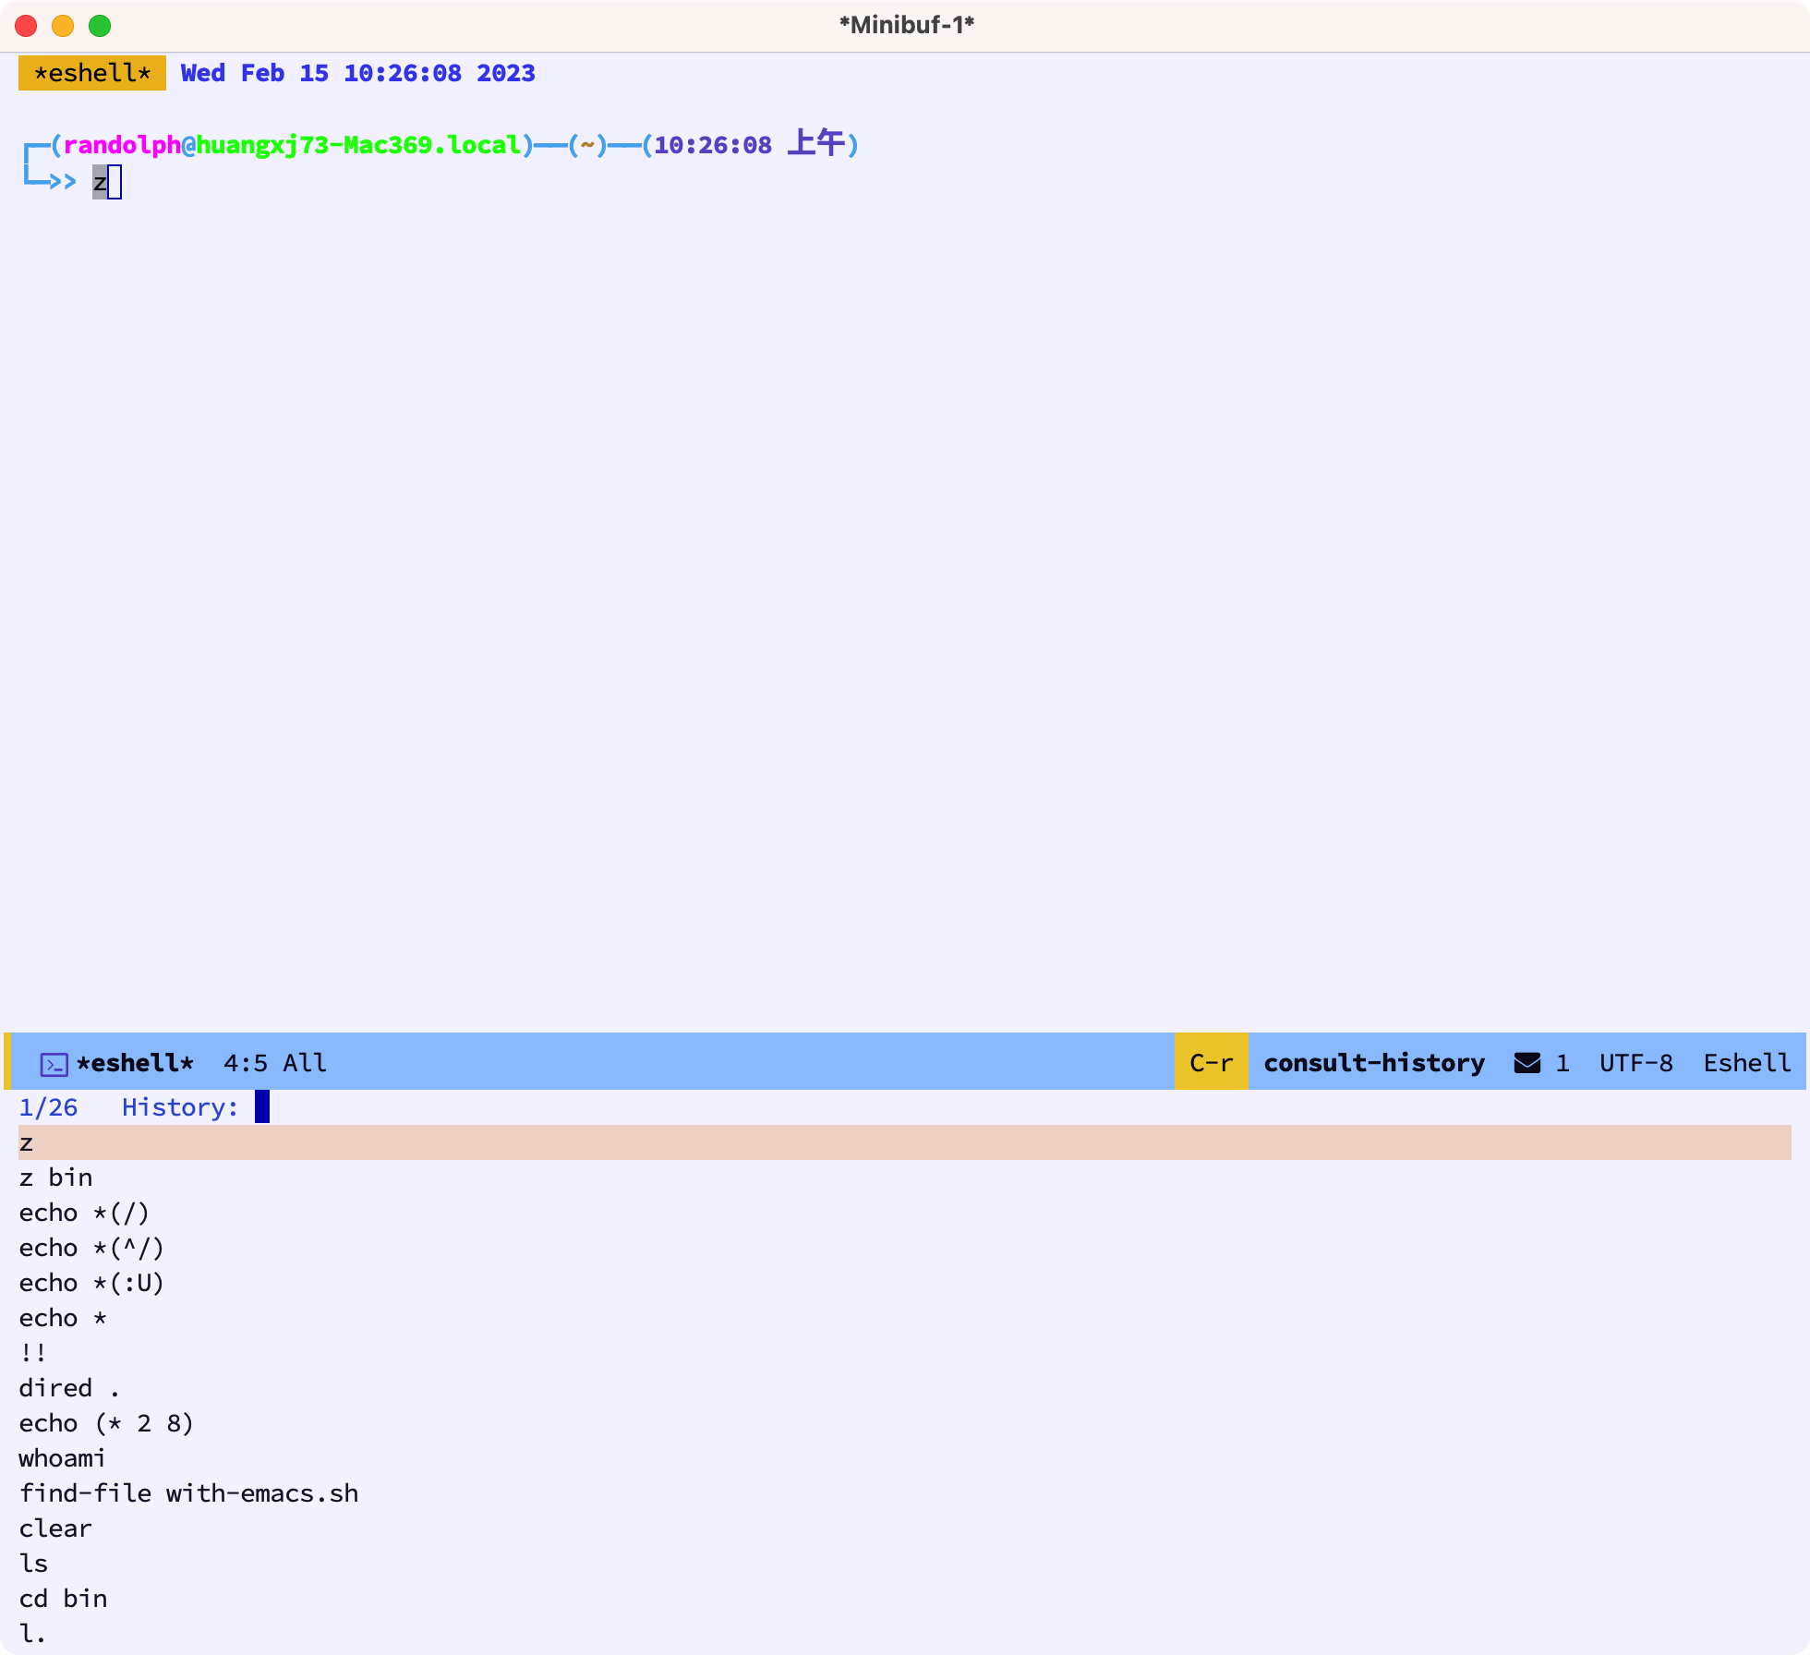Close the Emacs window with red button
This screenshot has width=1810, height=1655.
pyautogui.click(x=26, y=26)
